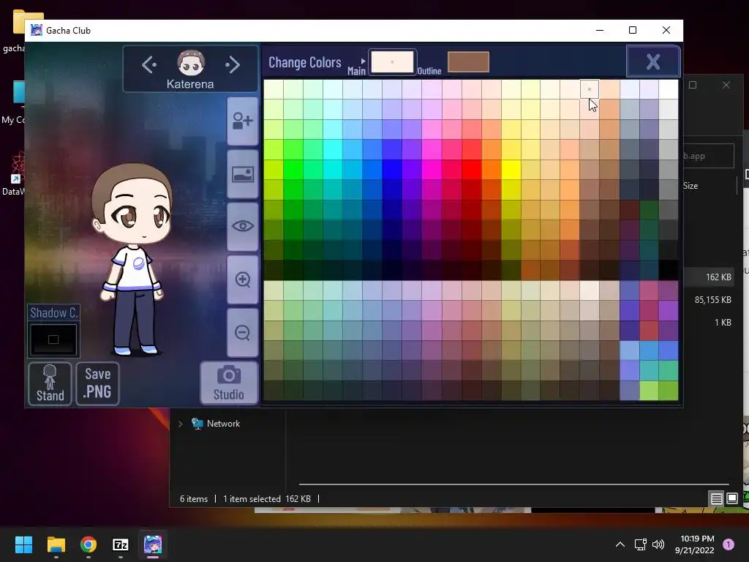Switch Explorer to details view icon
The image size is (749, 562).
(716, 499)
